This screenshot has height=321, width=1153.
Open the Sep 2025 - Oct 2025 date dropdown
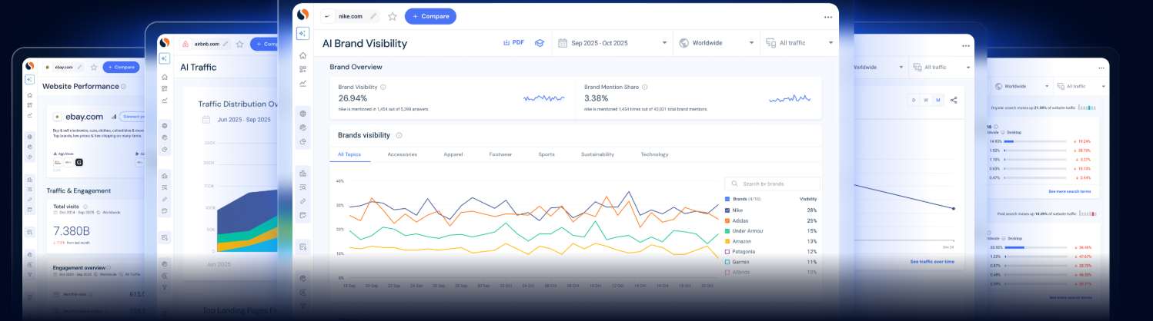(613, 43)
